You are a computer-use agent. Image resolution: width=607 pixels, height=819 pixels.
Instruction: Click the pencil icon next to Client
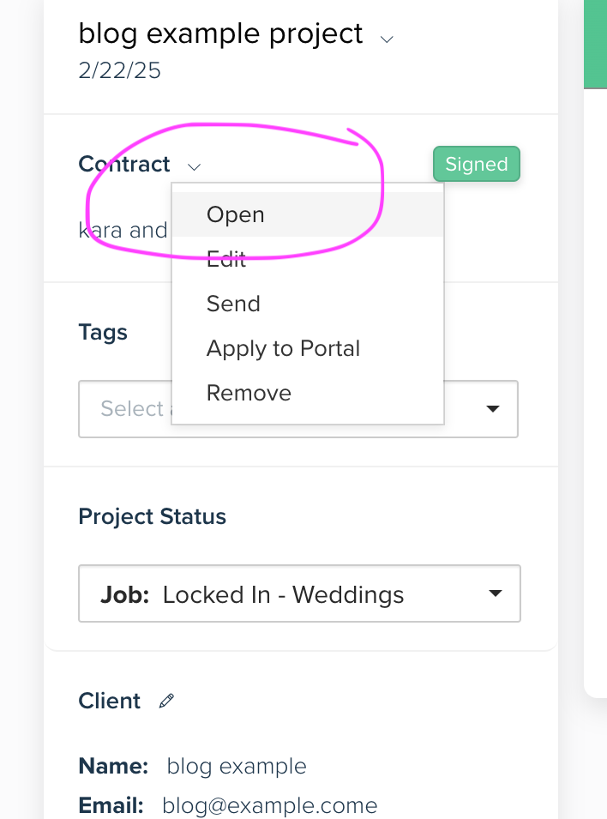tap(166, 701)
